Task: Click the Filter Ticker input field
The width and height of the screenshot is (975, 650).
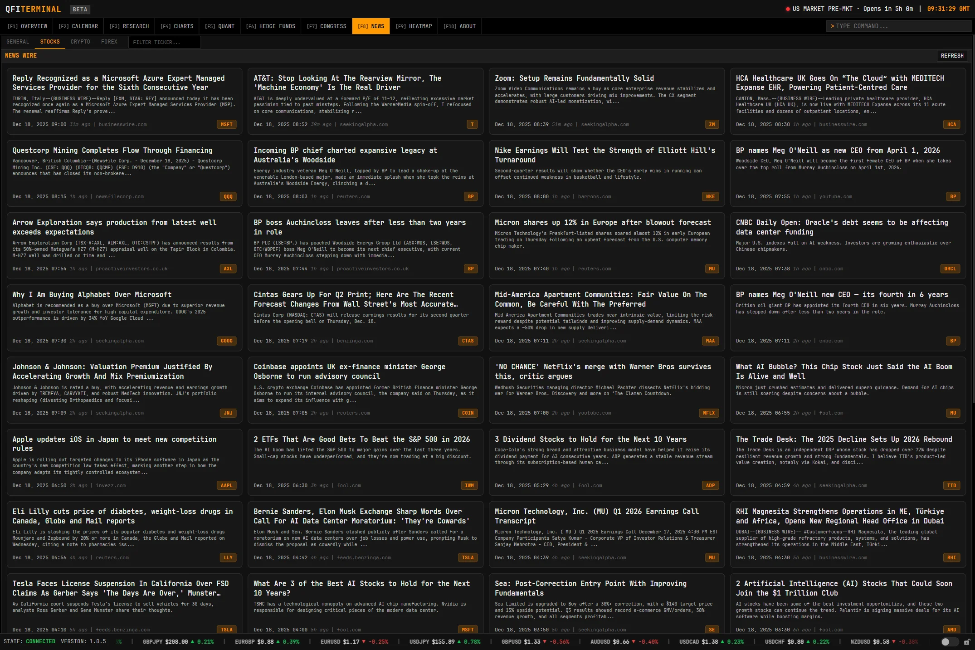Action: pos(164,42)
